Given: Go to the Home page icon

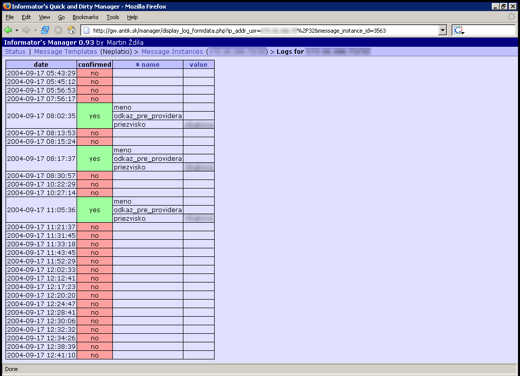Looking at the screenshot, I should tap(72, 30).
